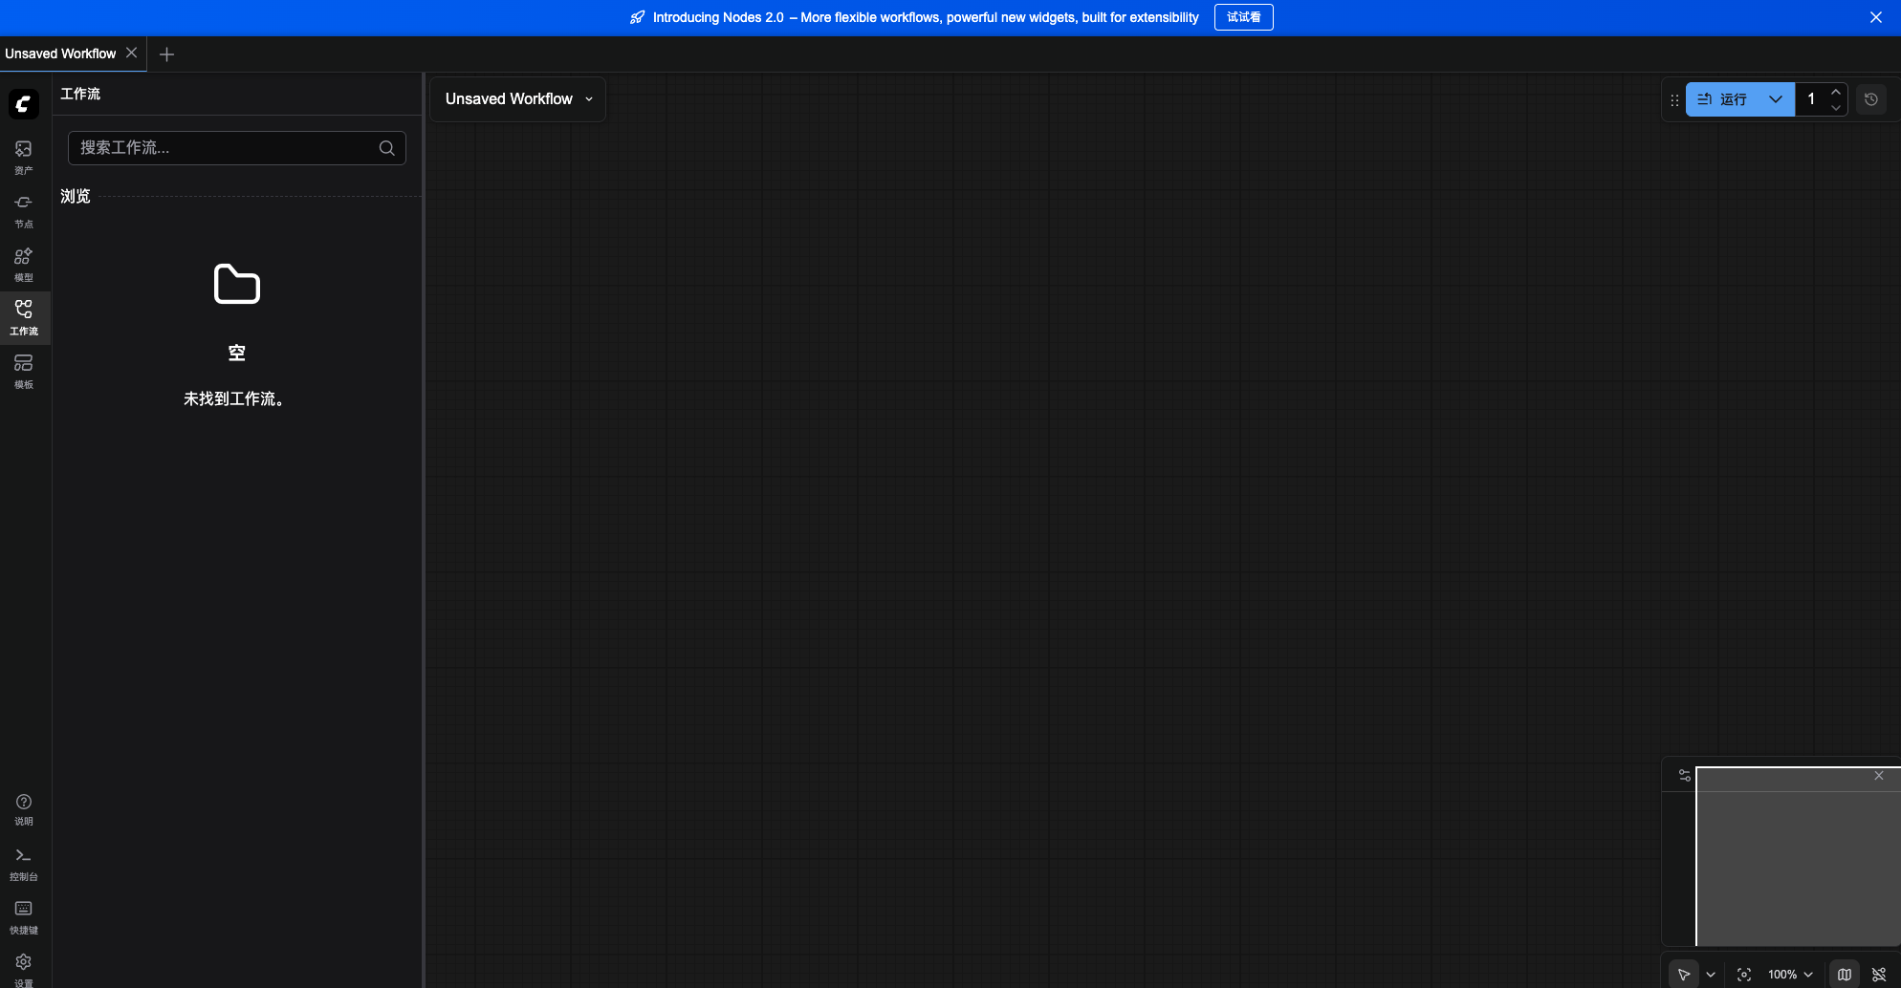
Task: Open the 节点 node library panel
Action: click(x=24, y=210)
